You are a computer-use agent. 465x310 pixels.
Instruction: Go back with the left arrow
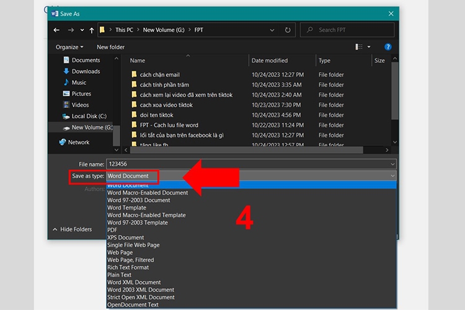tap(56, 30)
